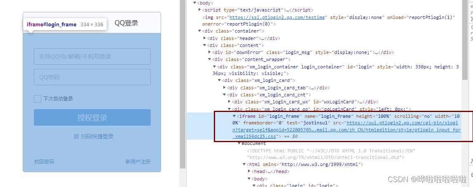Click the page's vertical scrollbar thumb
The height and width of the screenshot is (187, 473).
coord(183,84)
